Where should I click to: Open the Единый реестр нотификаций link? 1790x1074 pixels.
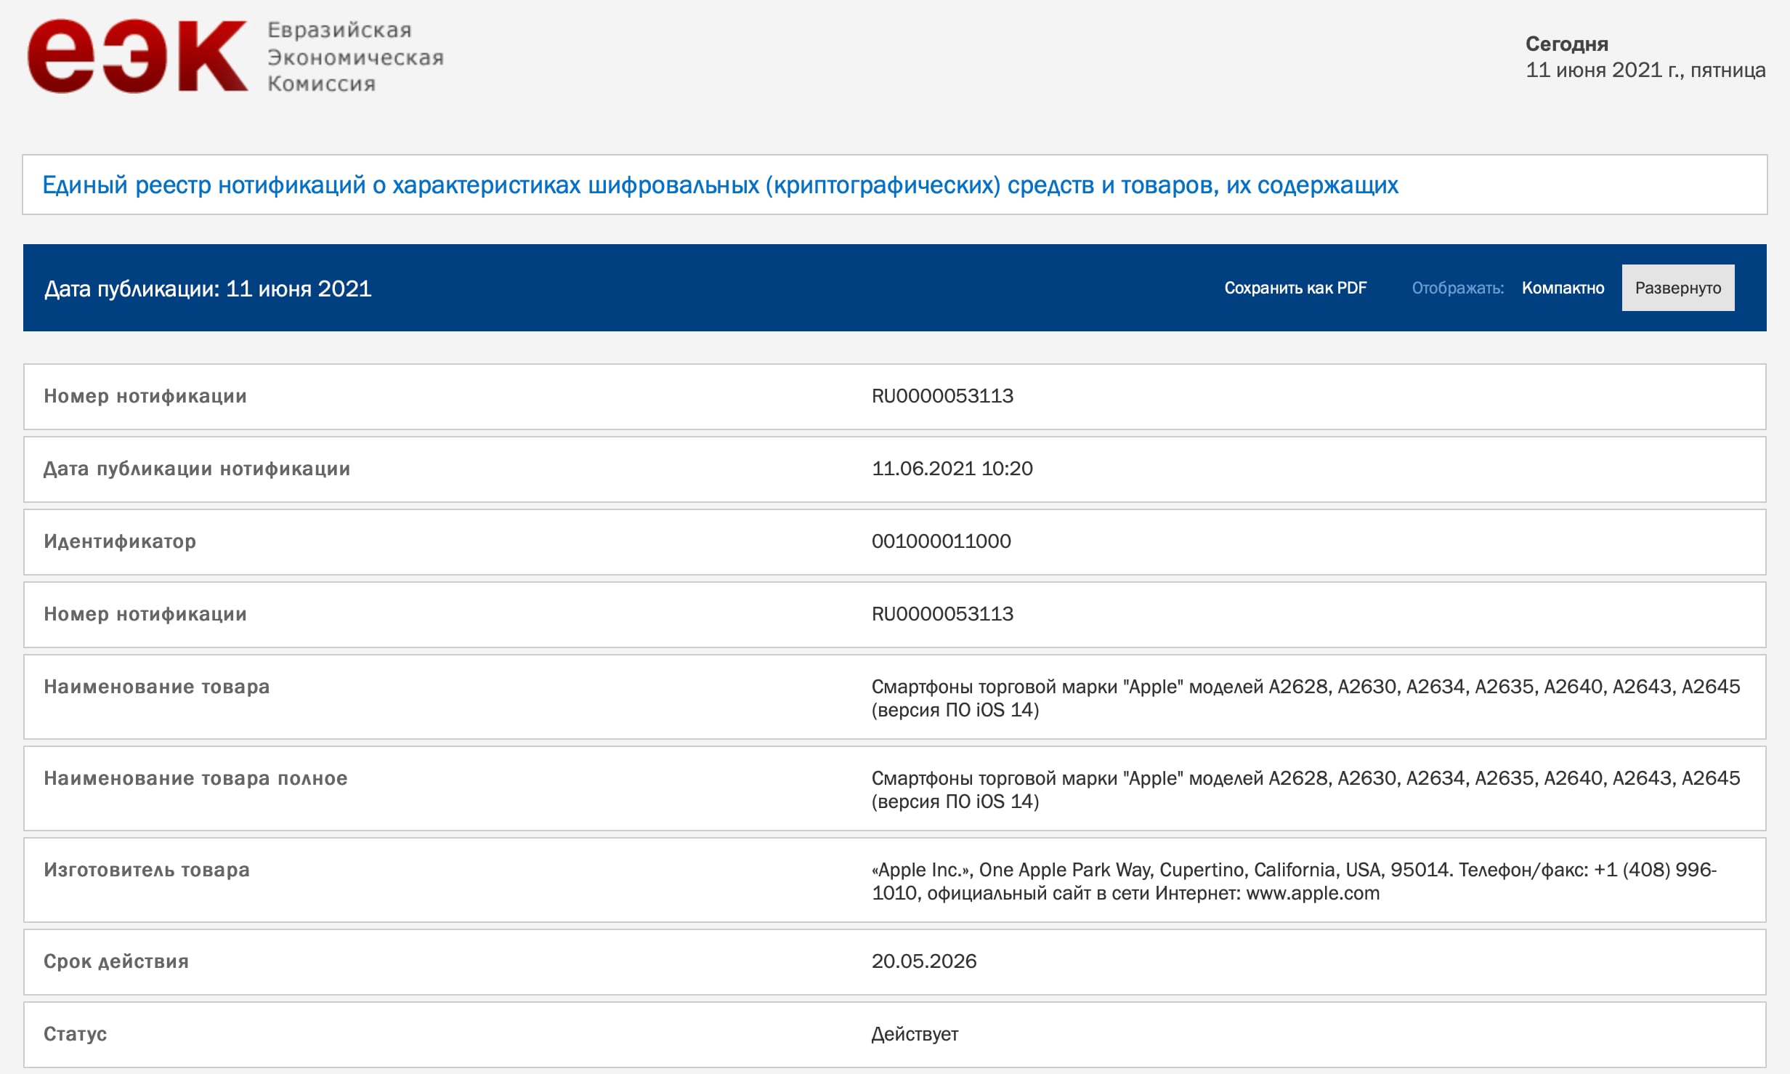pos(719,185)
